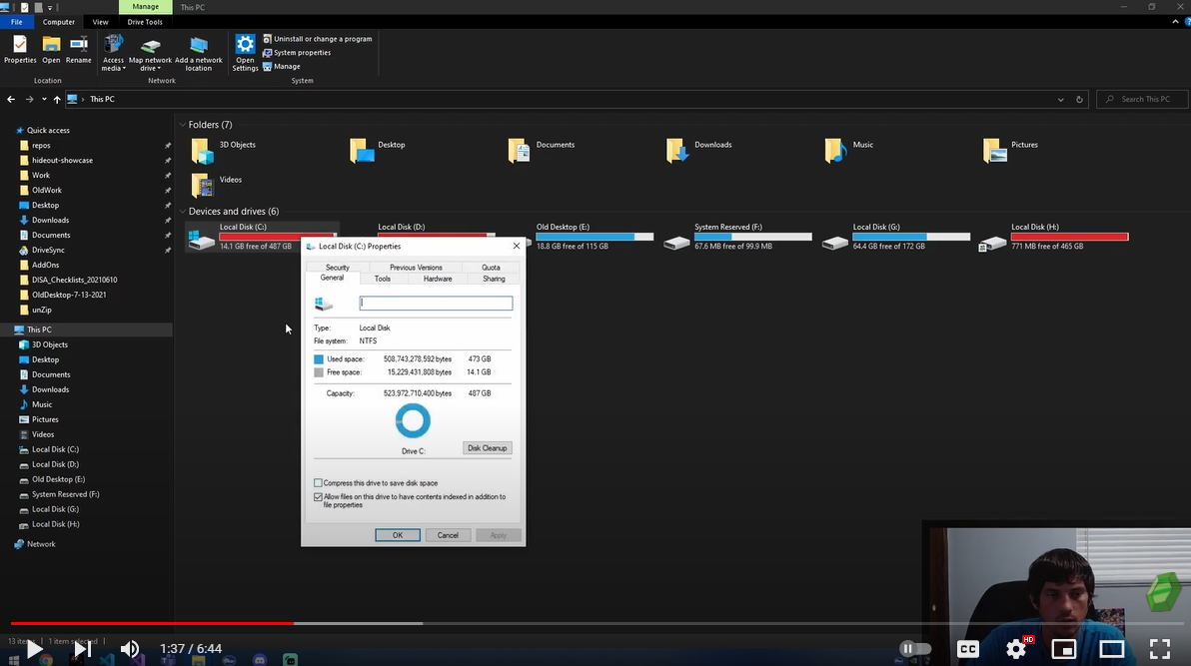The width and height of the screenshot is (1191, 666).
Task: Open the View ribbon tab
Action: click(x=100, y=22)
